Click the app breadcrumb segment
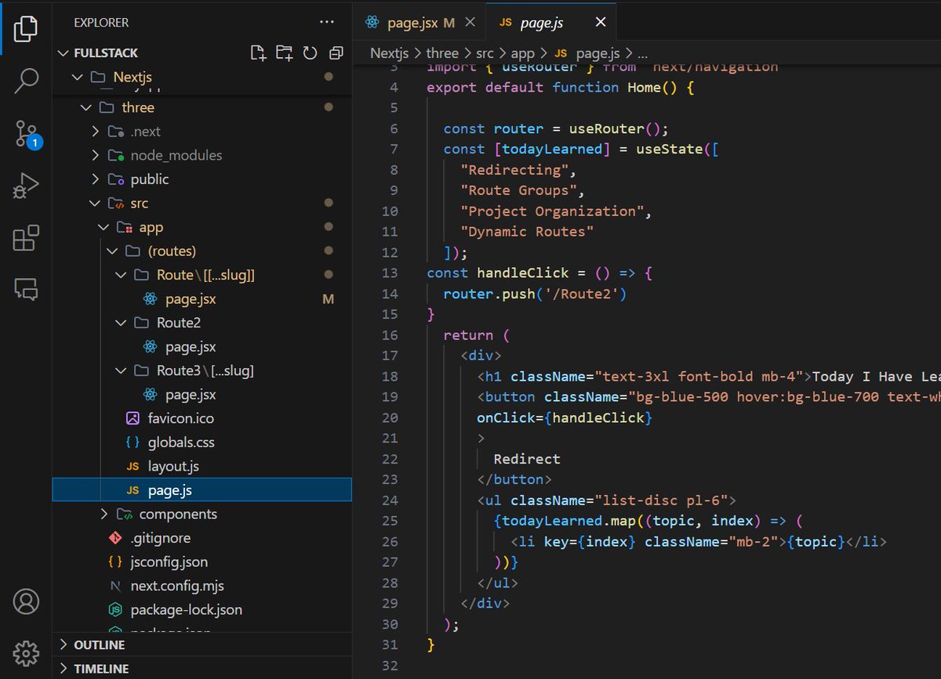Screen dimensions: 941x679 click(522, 53)
